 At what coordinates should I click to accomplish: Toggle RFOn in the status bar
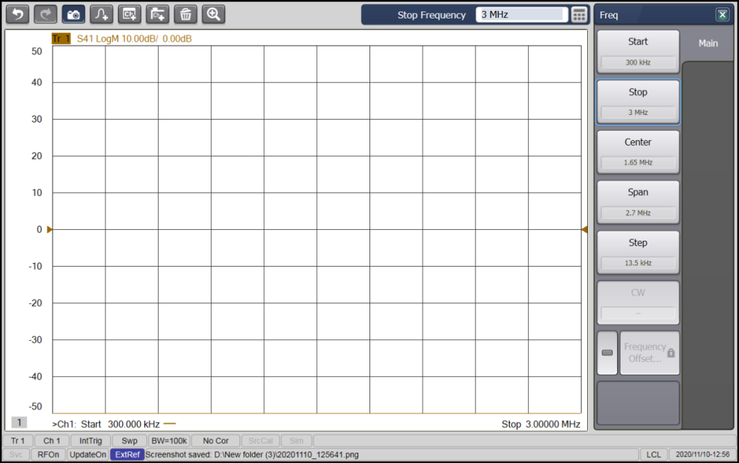click(x=48, y=454)
